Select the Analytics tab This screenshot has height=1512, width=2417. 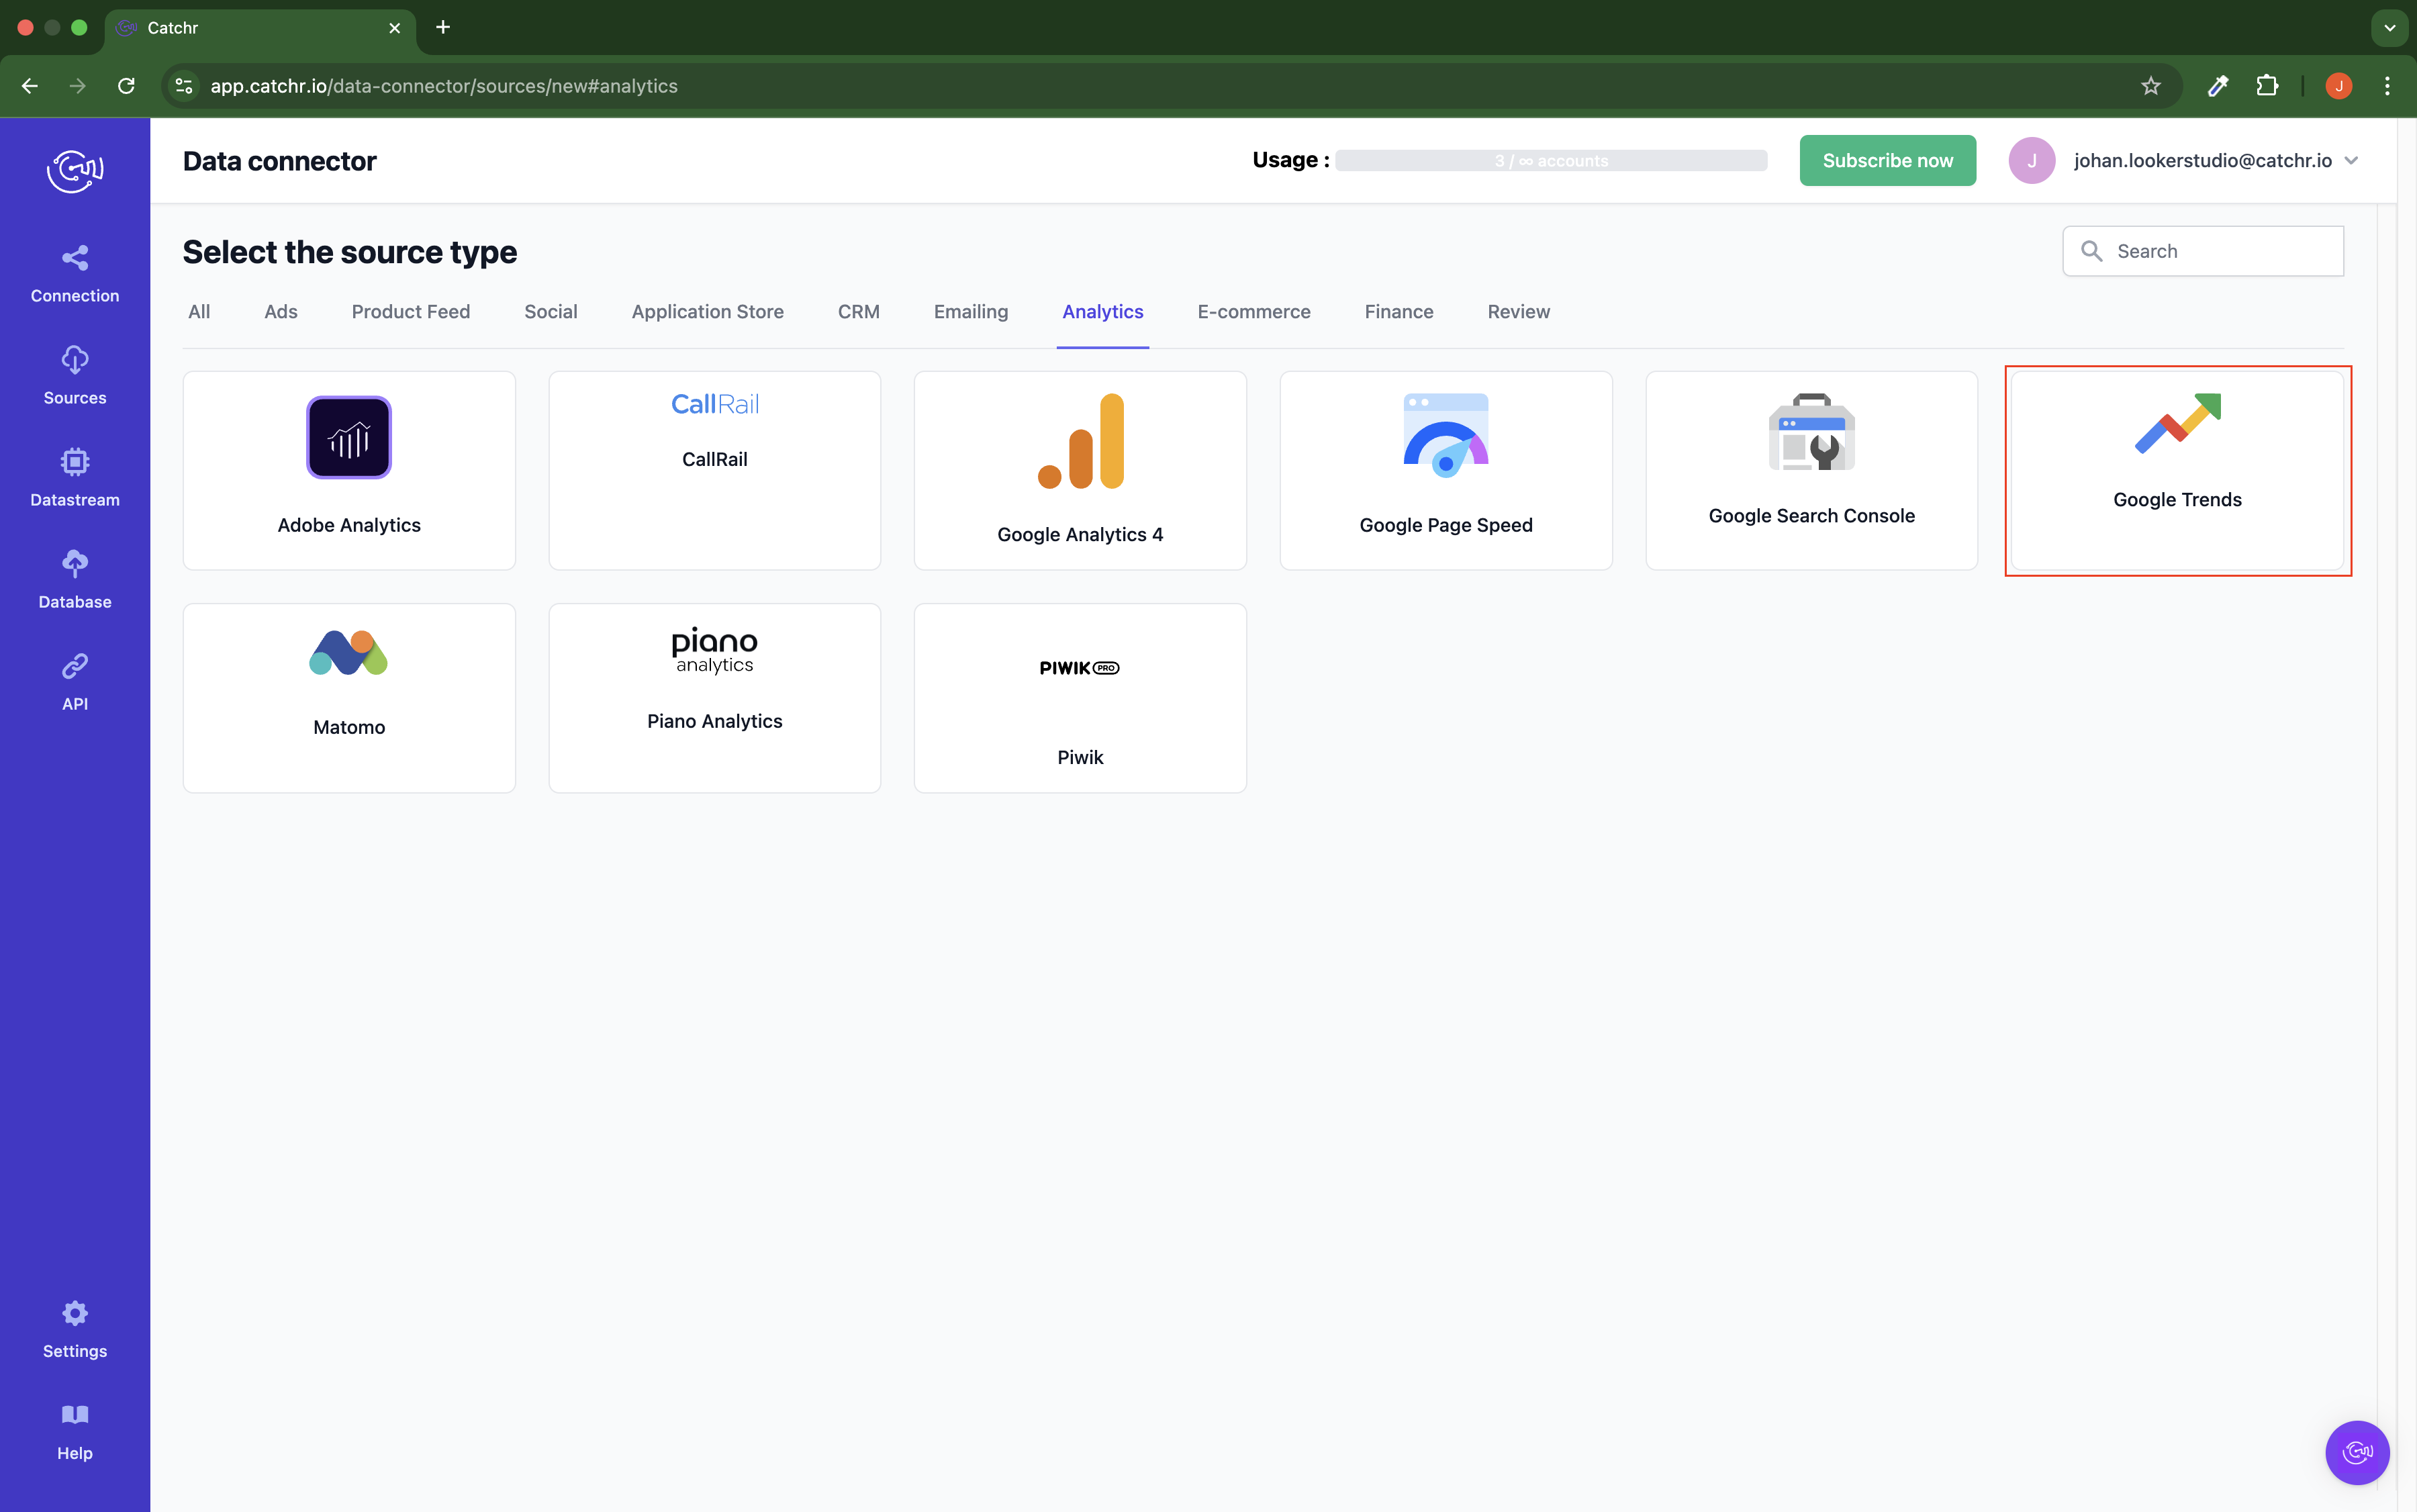pos(1103,312)
